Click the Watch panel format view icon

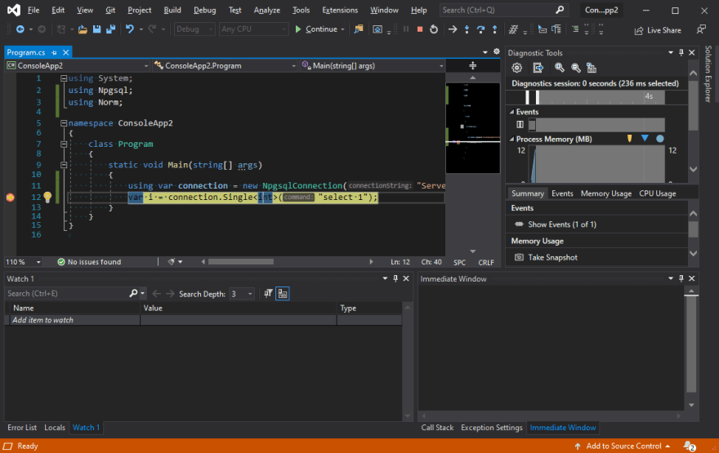click(283, 294)
